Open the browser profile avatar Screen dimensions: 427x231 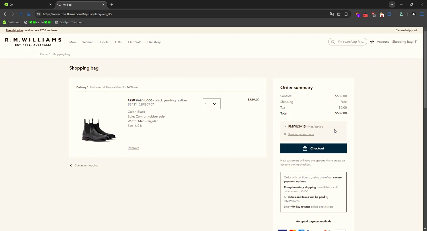coord(414,14)
